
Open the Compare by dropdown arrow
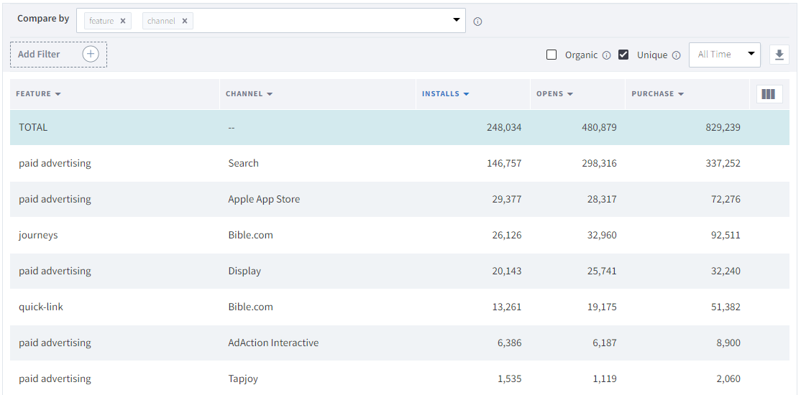[x=456, y=20]
